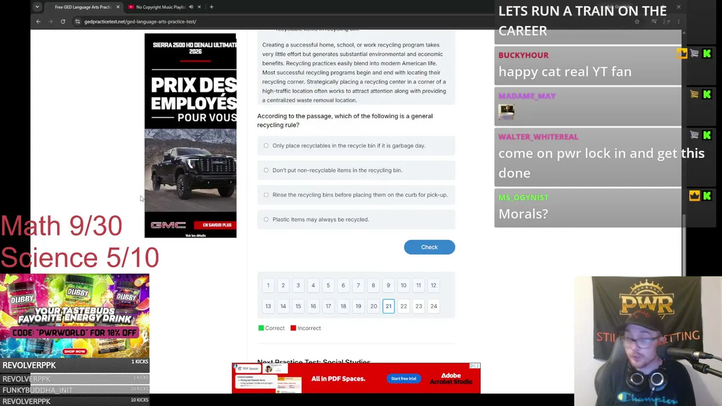Click the green Kick logo beside WALTER_WHITEREAL's message
722x406 pixels.
click(x=707, y=135)
